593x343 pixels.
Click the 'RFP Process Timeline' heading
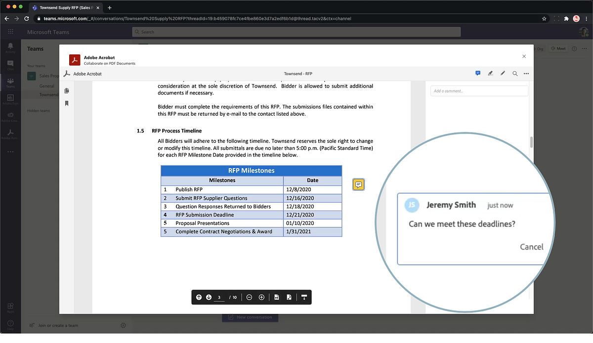click(x=177, y=131)
